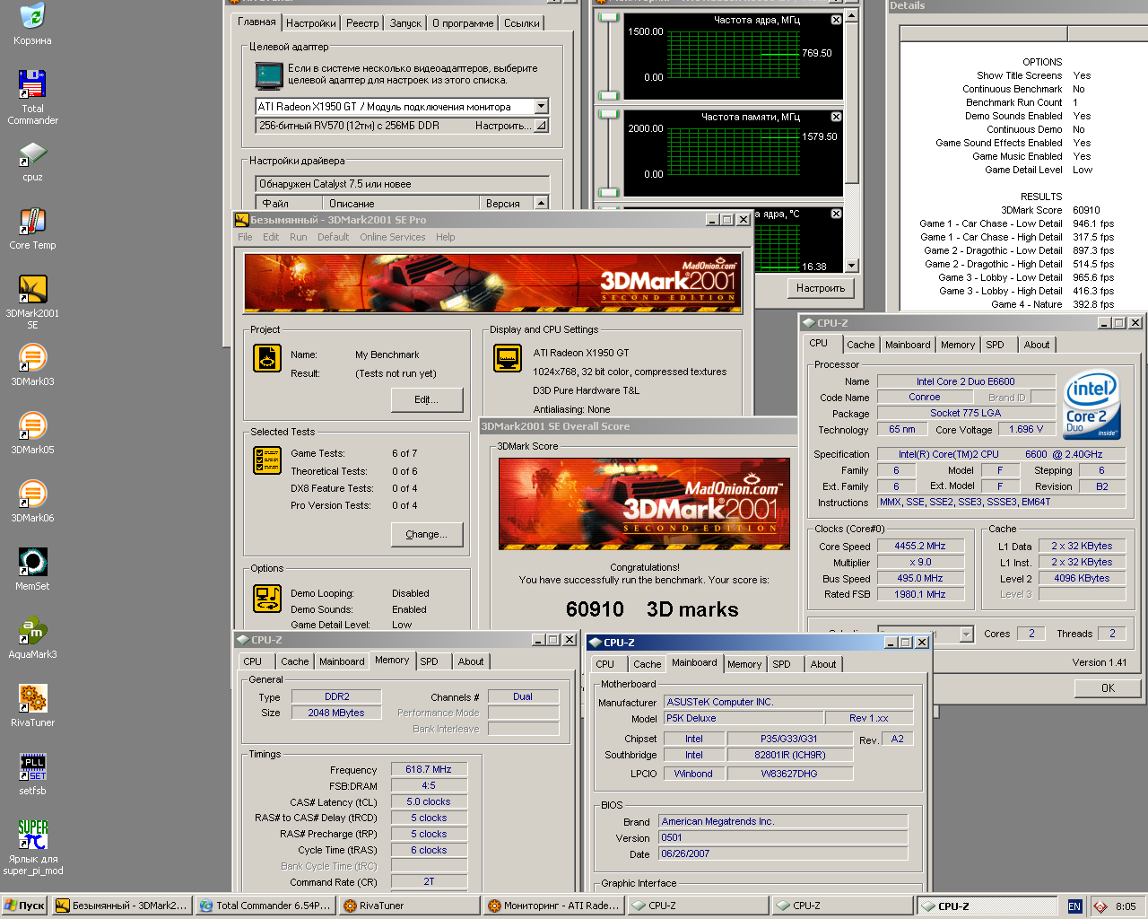
Task: Open the Run menu in 3DMark2001
Action: tap(299, 237)
